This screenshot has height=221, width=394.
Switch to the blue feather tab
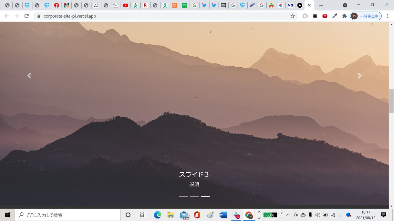[x=252, y=5]
